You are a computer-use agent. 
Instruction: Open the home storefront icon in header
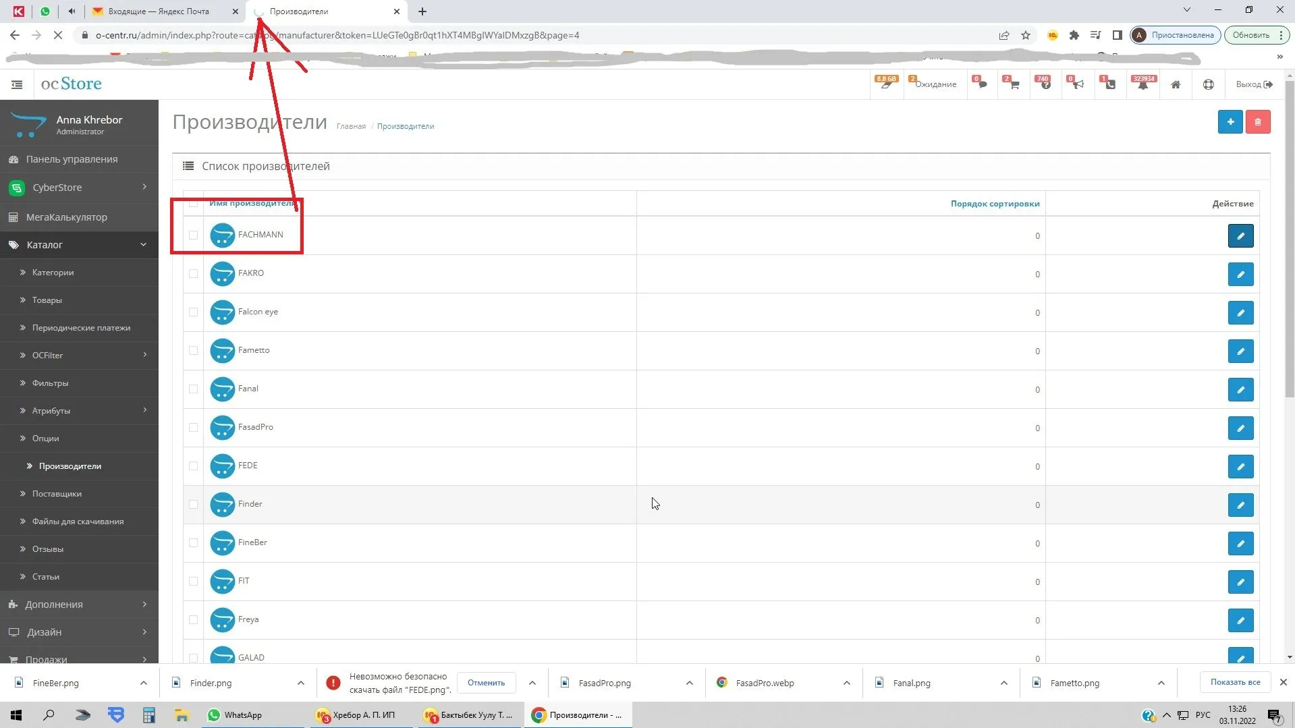pyautogui.click(x=1176, y=84)
